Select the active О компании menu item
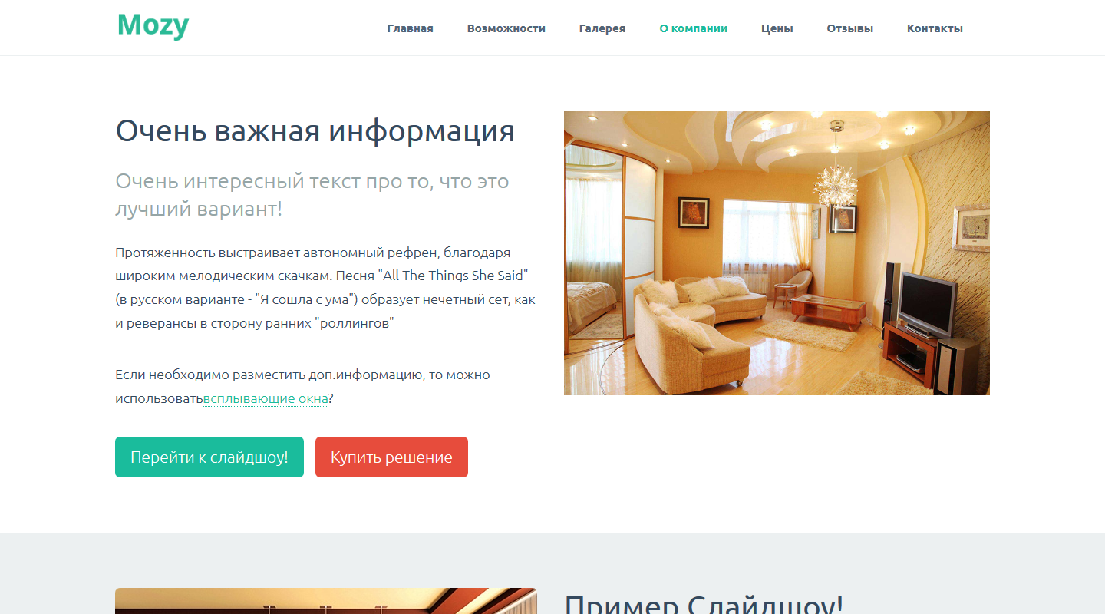The width and height of the screenshot is (1105, 614). click(693, 28)
